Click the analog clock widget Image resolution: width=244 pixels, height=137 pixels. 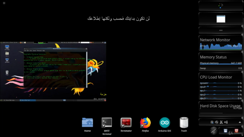tap(213, 131)
